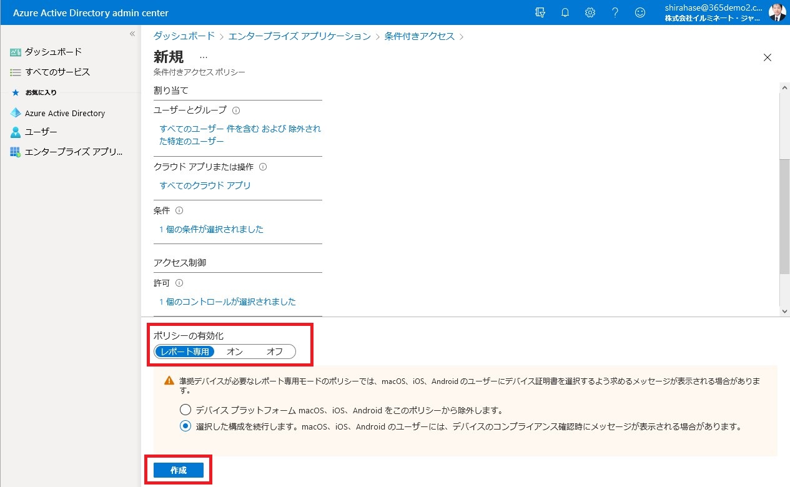790x487 pixels.
Task: Open the directory and subscription filter icon
Action: (x=541, y=12)
